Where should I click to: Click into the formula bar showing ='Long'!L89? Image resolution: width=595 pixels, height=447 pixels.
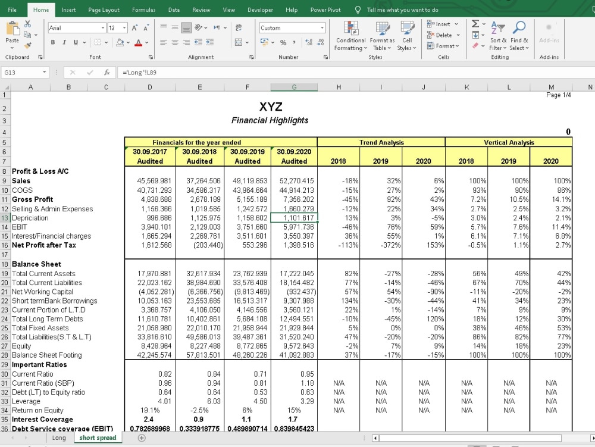(355, 72)
